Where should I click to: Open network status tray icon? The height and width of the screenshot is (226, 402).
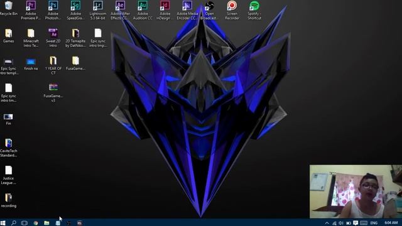click(334, 223)
